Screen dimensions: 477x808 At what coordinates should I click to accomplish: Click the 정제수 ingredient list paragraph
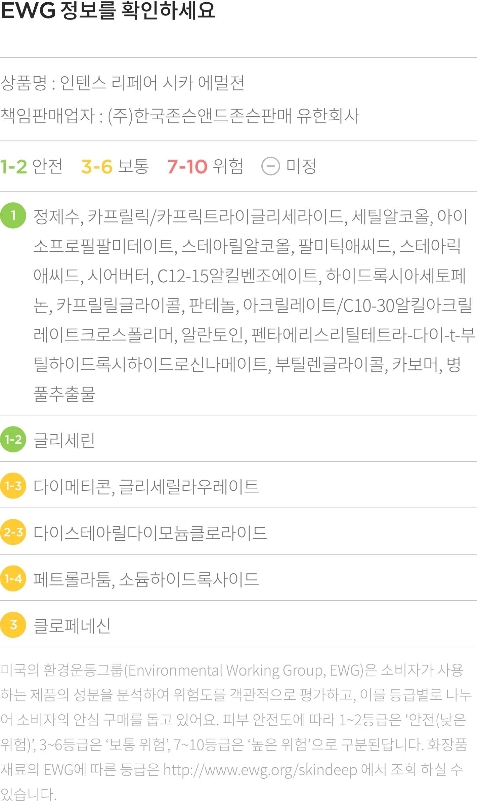[254, 305]
